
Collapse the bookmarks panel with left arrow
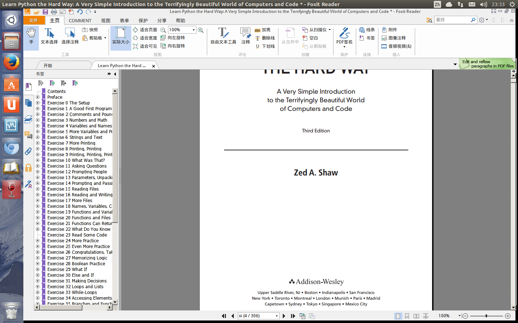(115, 74)
